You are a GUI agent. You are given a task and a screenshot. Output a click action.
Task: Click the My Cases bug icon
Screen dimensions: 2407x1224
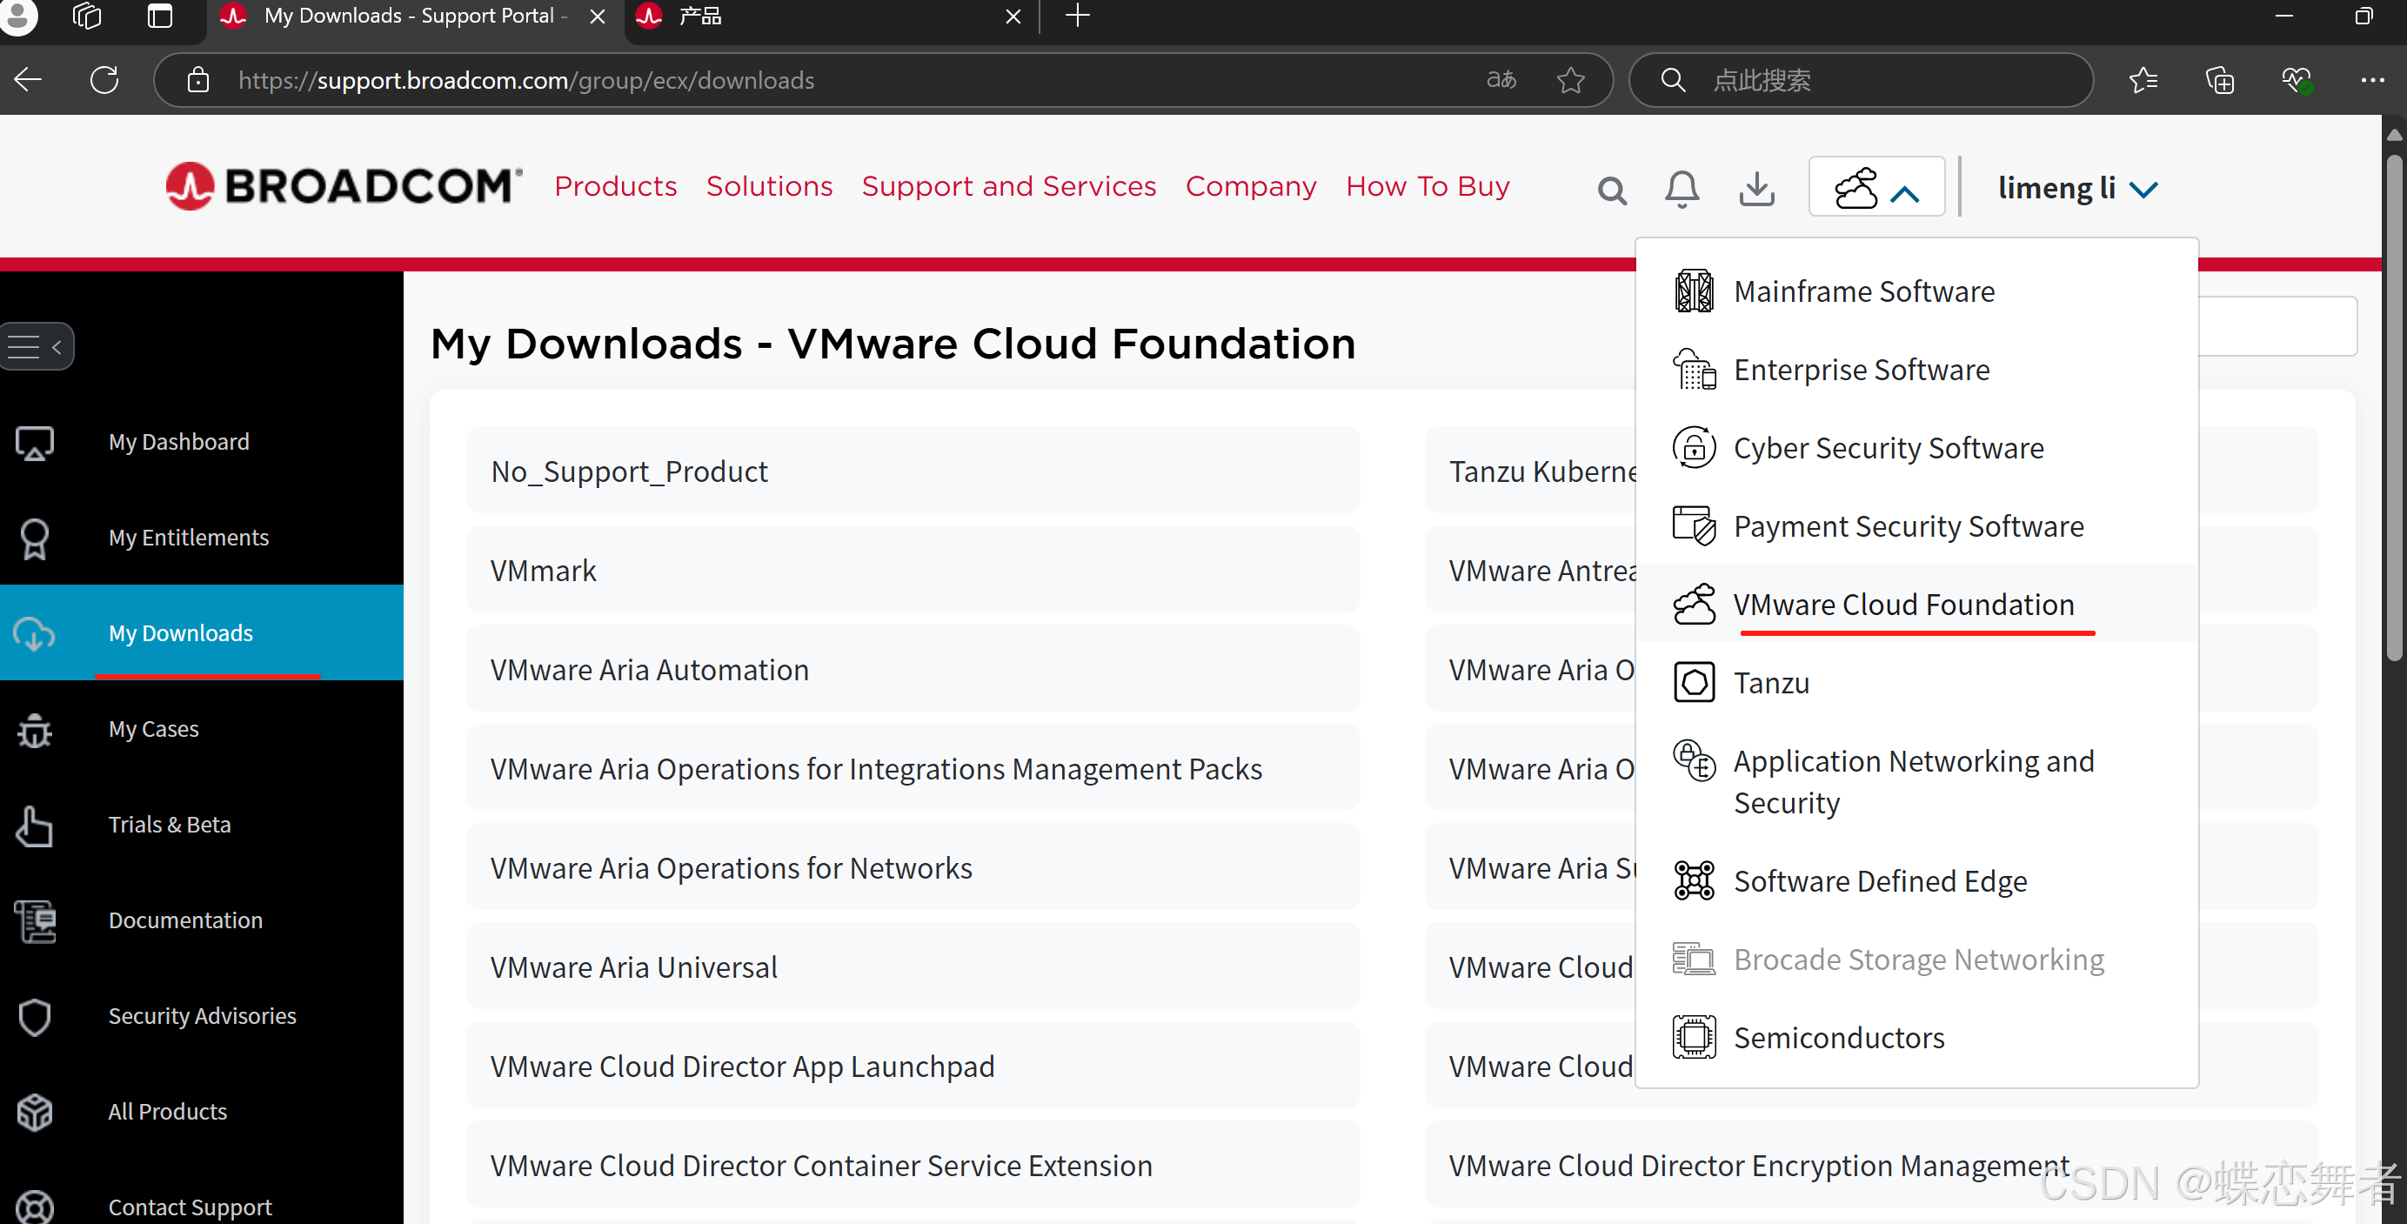(x=35, y=730)
